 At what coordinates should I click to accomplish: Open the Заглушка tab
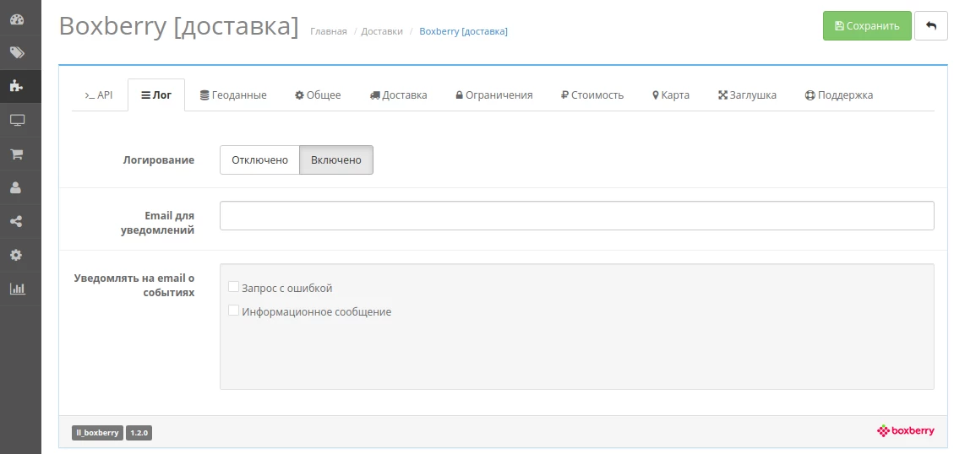[x=747, y=95]
